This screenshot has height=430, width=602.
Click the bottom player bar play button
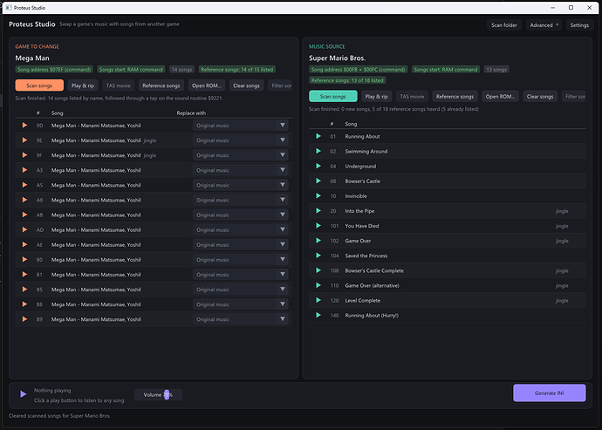pos(23,394)
